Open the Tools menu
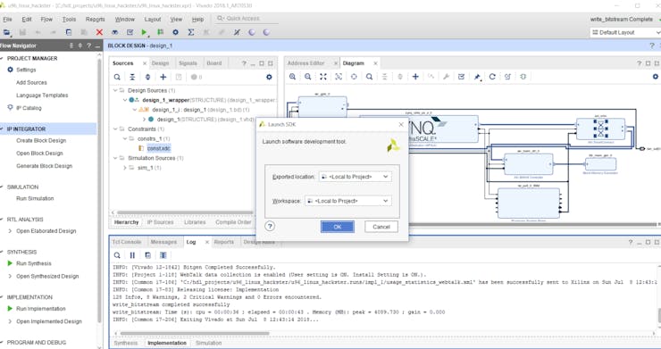 (x=69, y=19)
